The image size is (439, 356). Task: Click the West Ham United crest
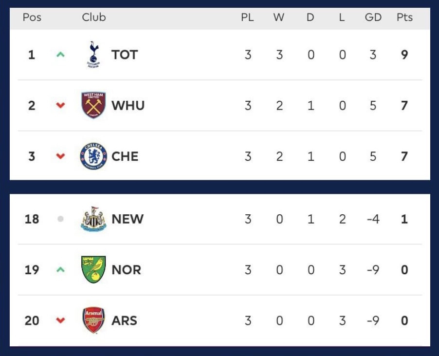93,105
